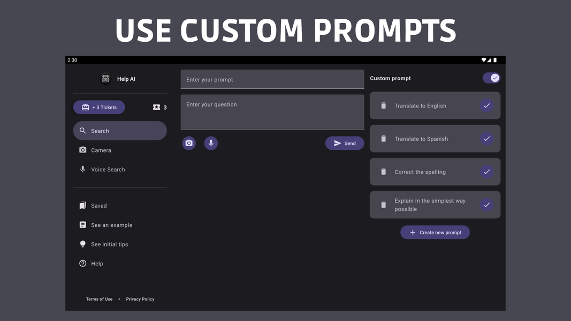Delete the Translate to Spanish prompt
Image resolution: width=571 pixels, height=321 pixels.
[383, 139]
